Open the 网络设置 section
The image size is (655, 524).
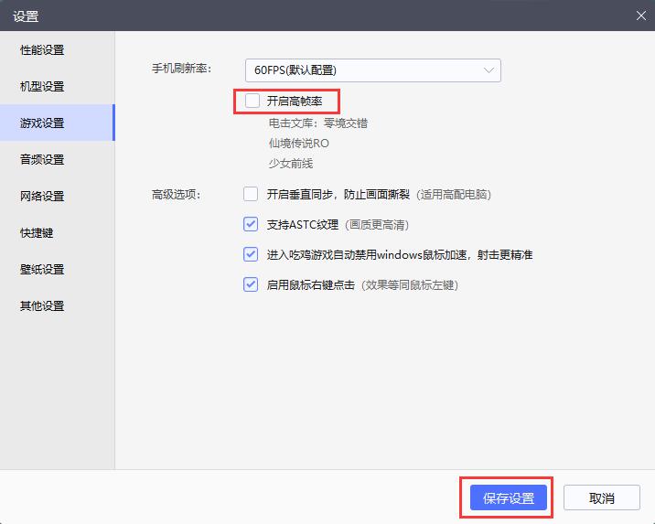point(43,197)
